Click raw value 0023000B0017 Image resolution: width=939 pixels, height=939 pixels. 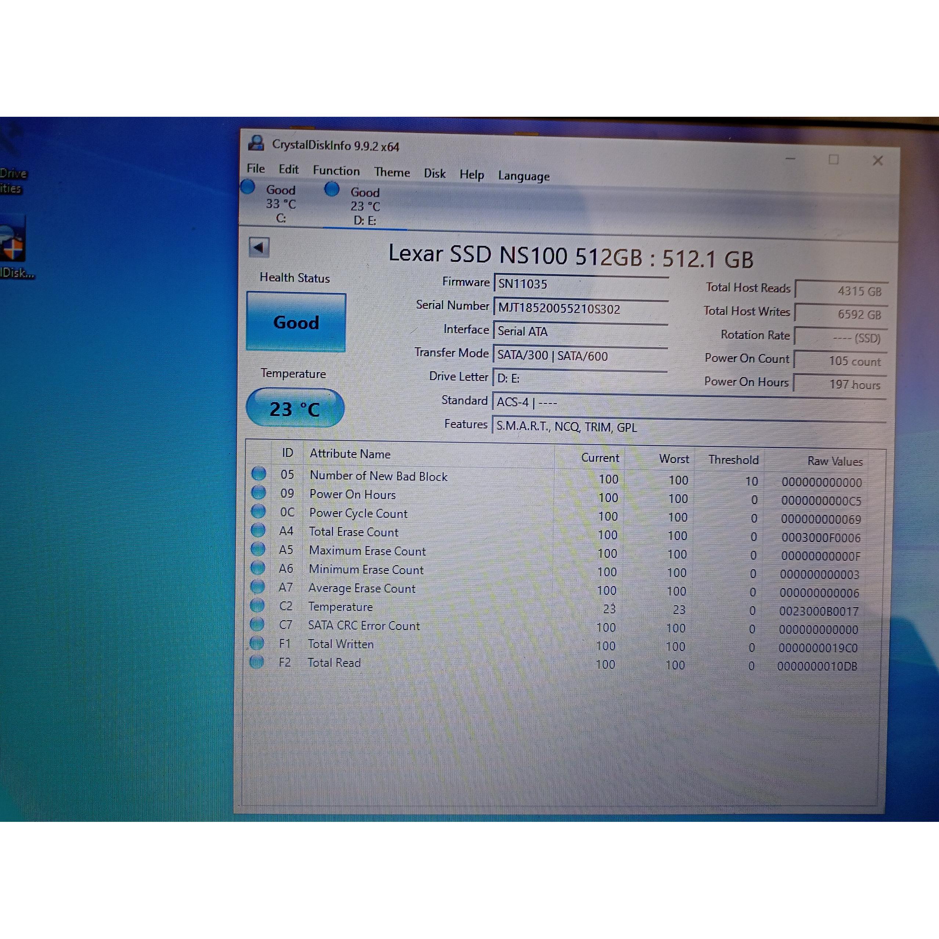coord(819,611)
